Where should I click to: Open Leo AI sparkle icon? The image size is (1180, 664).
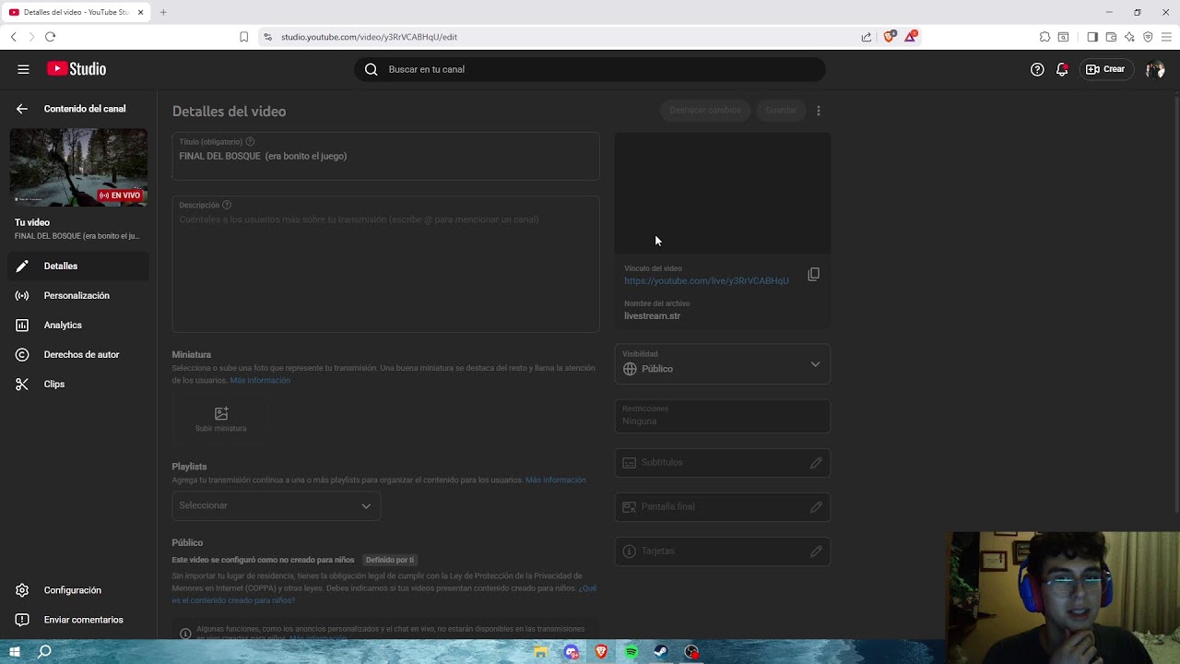point(1129,37)
